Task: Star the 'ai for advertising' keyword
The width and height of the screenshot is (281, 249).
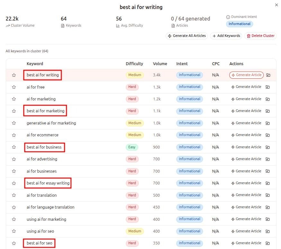Action: coord(14,159)
